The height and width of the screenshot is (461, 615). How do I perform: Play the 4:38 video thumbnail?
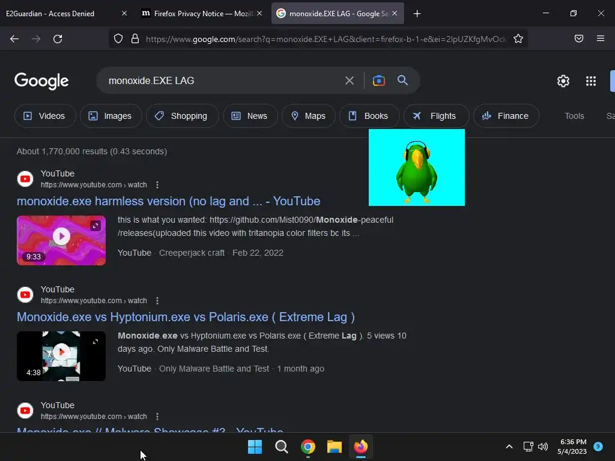pyautogui.click(x=61, y=356)
